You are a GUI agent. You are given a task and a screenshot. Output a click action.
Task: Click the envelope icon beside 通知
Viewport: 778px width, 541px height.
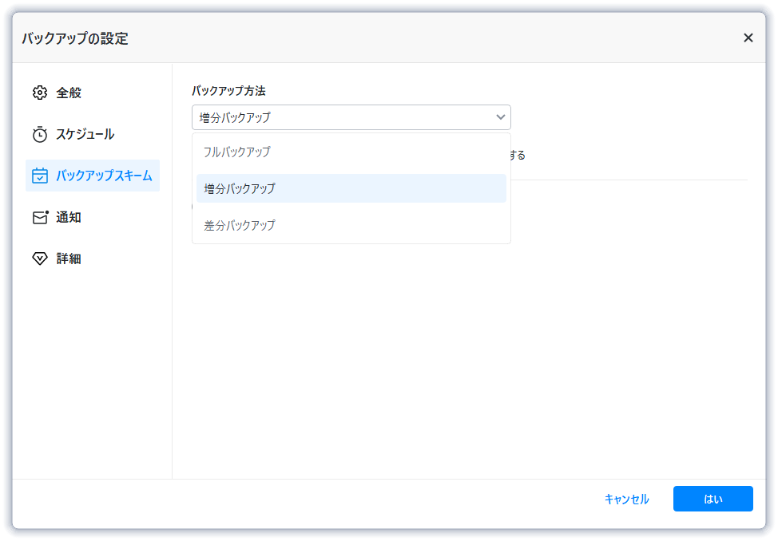40,217
